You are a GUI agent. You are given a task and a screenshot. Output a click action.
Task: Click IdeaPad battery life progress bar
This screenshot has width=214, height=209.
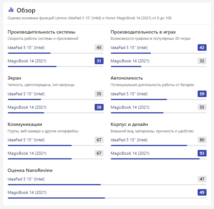pyautogui.click(x=159, y=99)
